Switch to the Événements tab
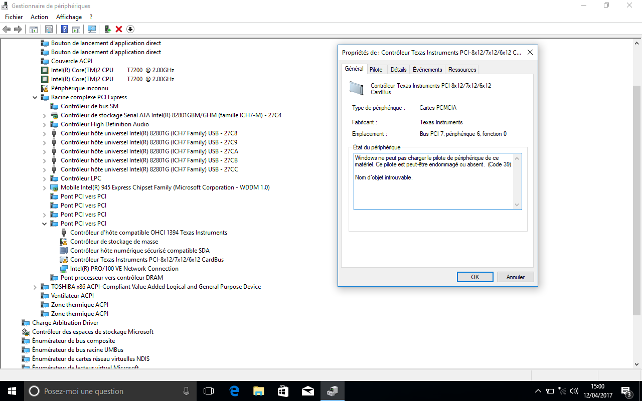This screenshot has height=401, width=642. pos(427,70)
